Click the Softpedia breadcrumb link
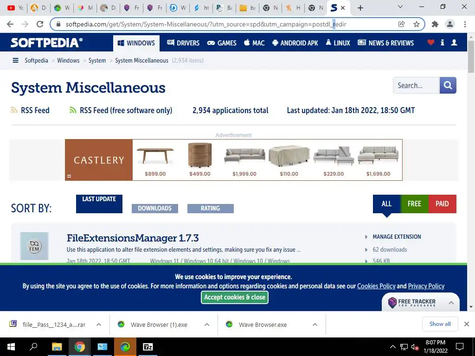This screenshot has height=356, width=475. click(x=36, y=60)
